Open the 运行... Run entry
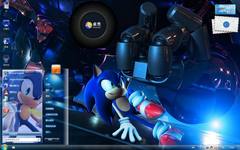The height and width of the screenshot is (150, 240). pos(48,132)
